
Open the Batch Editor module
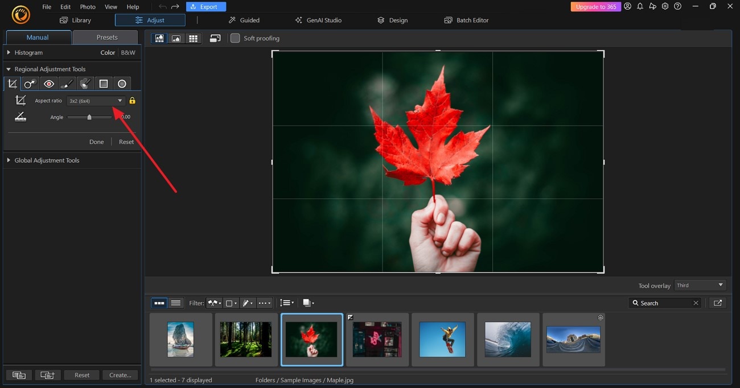click(466, 20)
